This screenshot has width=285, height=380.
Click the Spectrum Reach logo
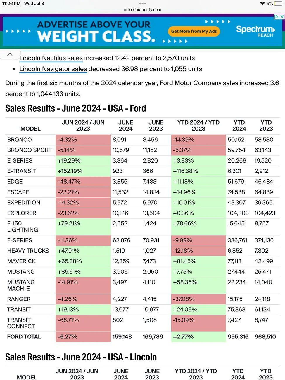point(255,31)
